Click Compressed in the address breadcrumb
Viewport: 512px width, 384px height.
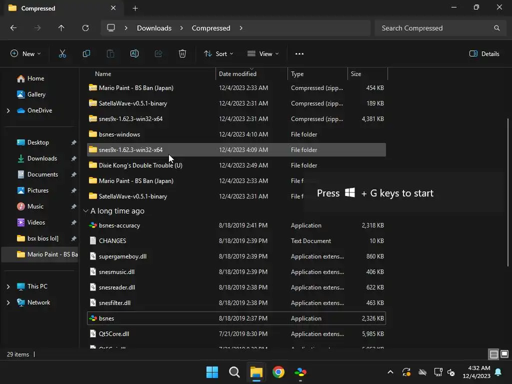point(211,28)
